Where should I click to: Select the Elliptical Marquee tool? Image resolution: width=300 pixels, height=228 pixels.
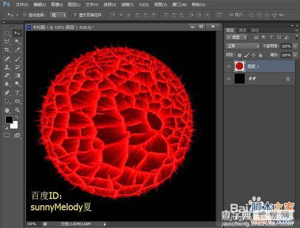pos(7,33)
